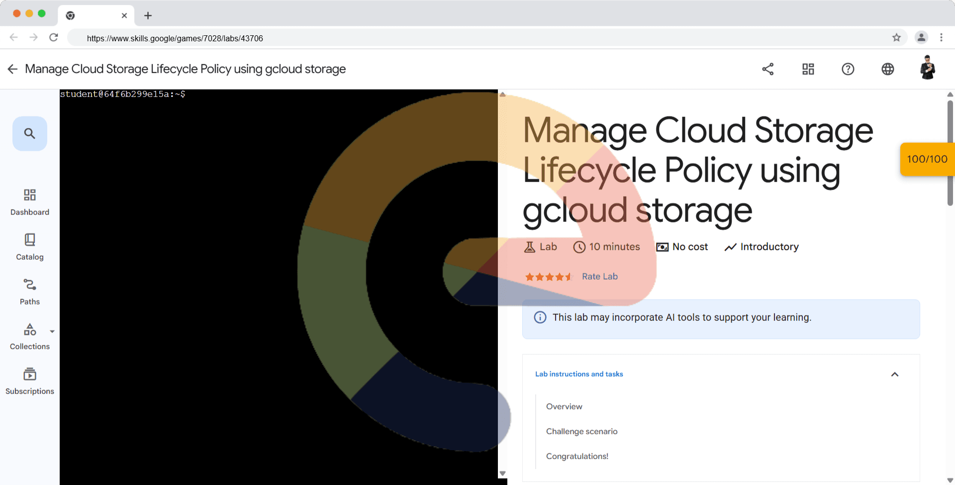The height and width of the screenshot is (485, 955).
Task: Open the language globe icon
Action: pos(888,69)
